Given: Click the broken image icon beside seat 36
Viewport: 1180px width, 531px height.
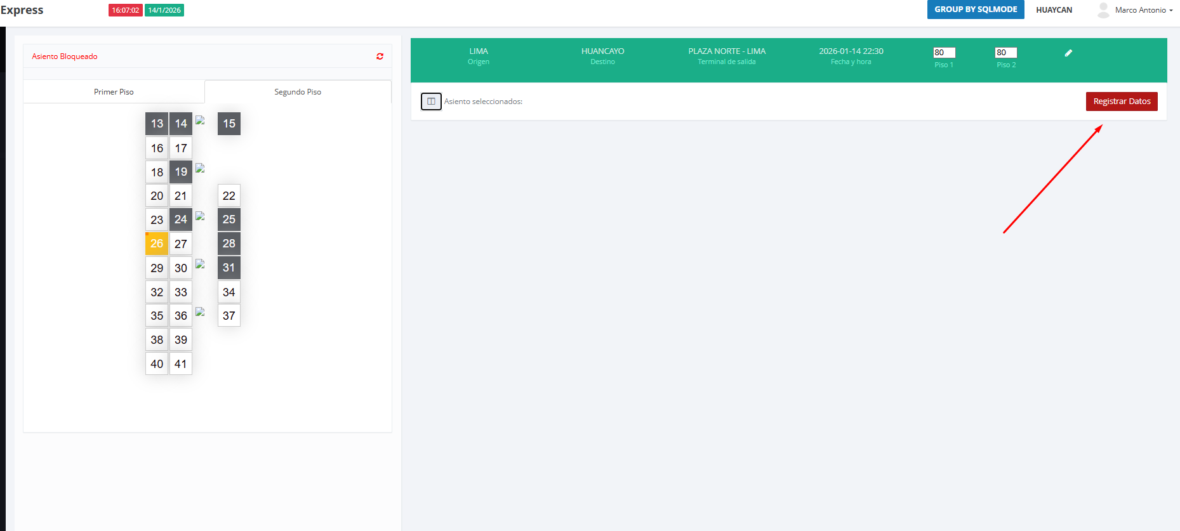Looking at the screenshot, I should click(200, 312).
